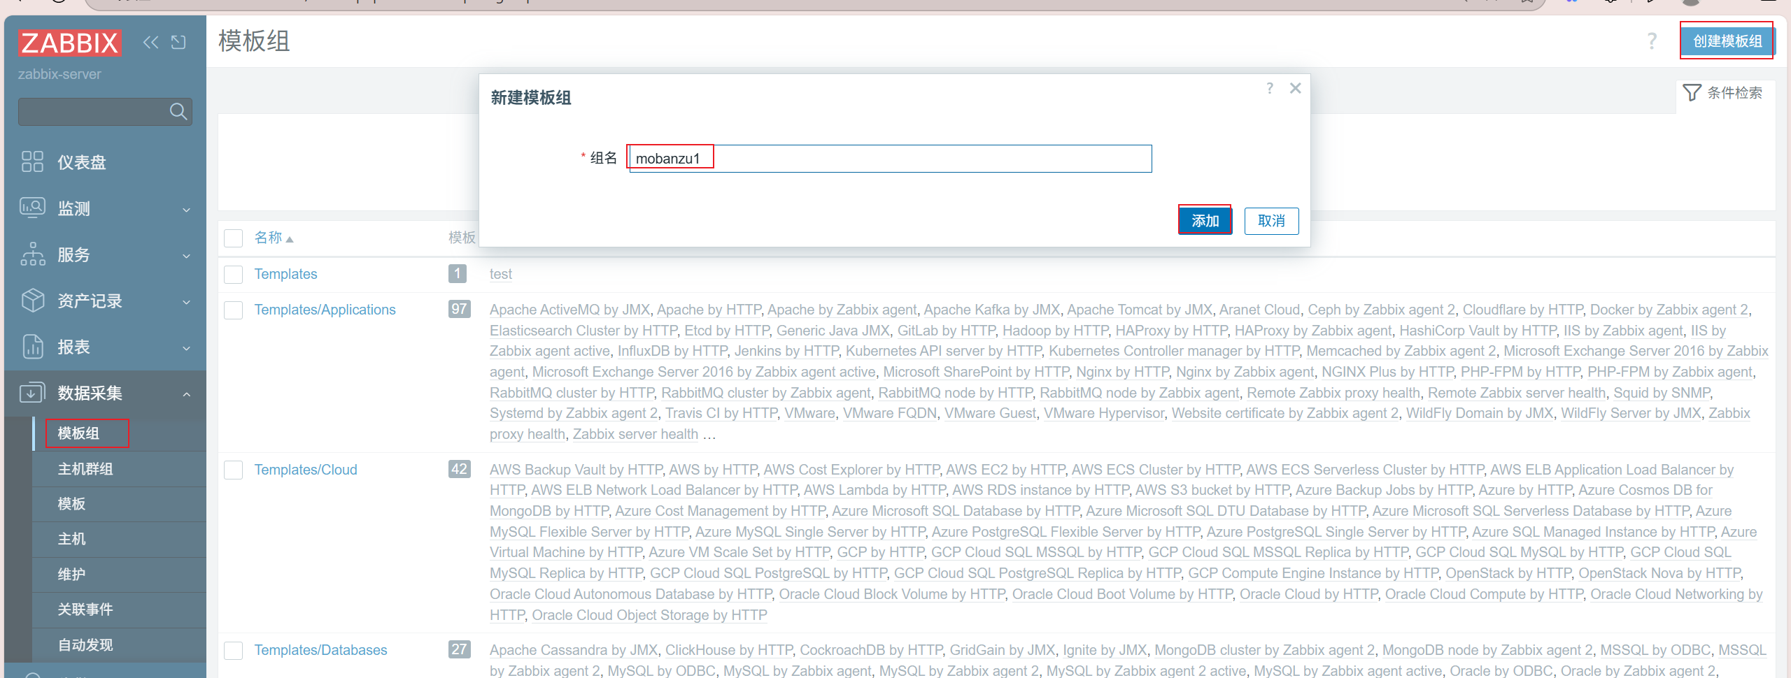Open Apache Kafka by JMX template

coord(991,310)
